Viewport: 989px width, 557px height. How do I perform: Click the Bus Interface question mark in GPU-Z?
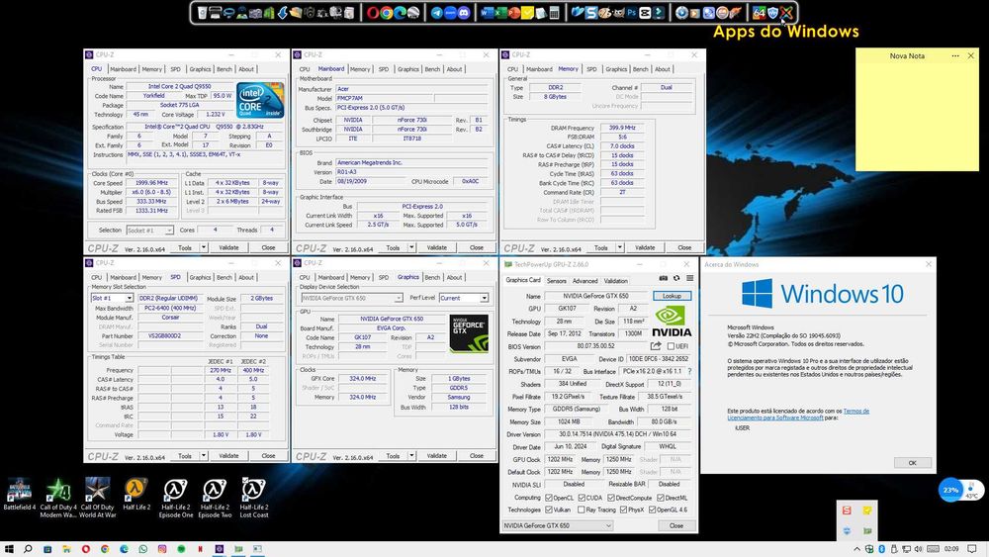tap(689, 372)
